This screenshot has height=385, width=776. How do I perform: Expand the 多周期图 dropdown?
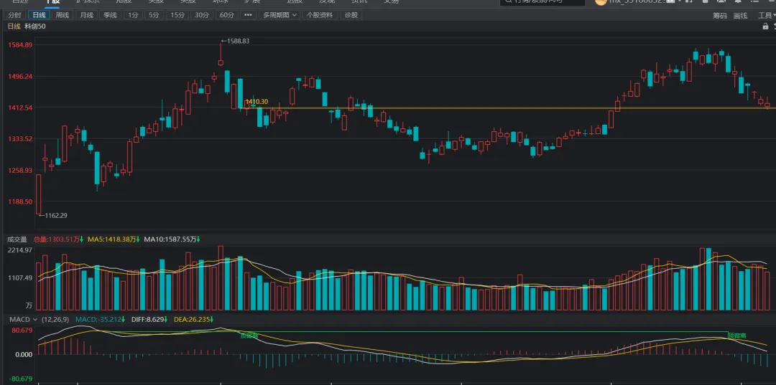[280, 15]
